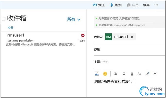
Task: Select the rmsuser1 recipient chip
Action: (120, 37)
